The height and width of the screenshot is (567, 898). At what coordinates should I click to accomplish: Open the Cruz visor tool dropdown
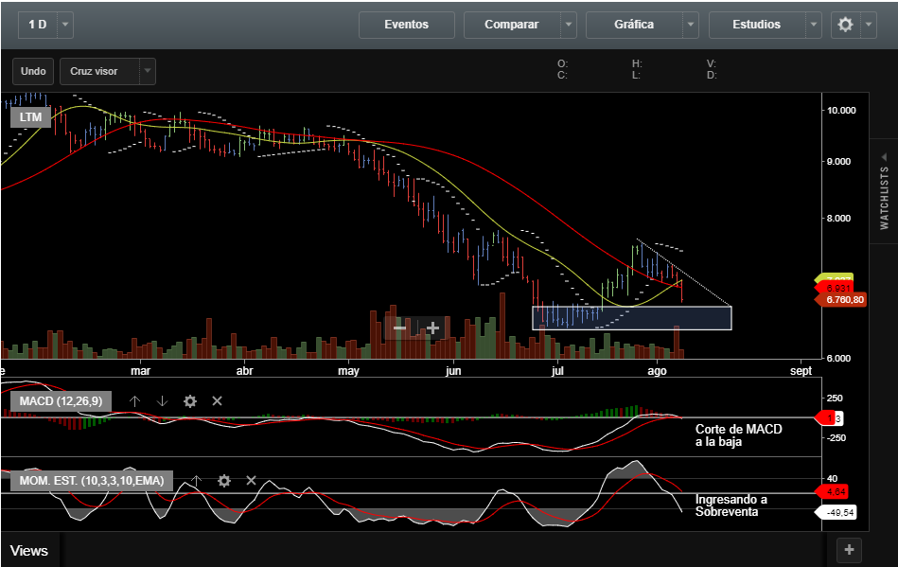pos(147,71)
